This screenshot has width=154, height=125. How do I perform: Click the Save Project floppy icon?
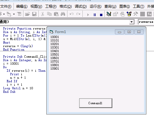(x=34, y=14)
